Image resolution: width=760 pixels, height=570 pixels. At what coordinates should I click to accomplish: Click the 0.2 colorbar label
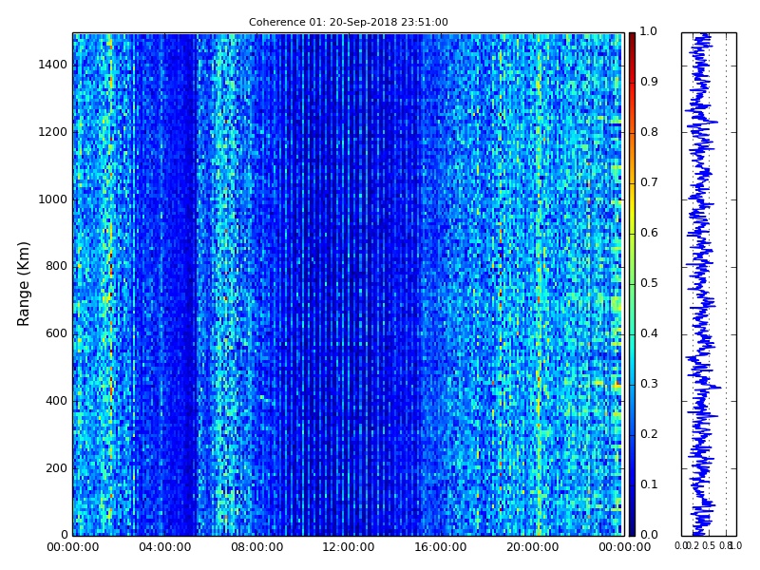[649, 434]
